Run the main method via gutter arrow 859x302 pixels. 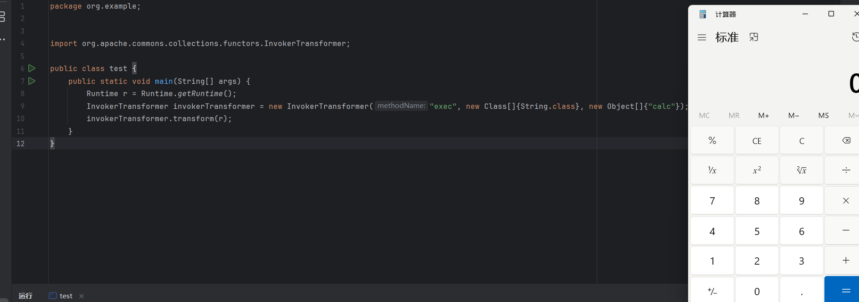click(31, 81)
